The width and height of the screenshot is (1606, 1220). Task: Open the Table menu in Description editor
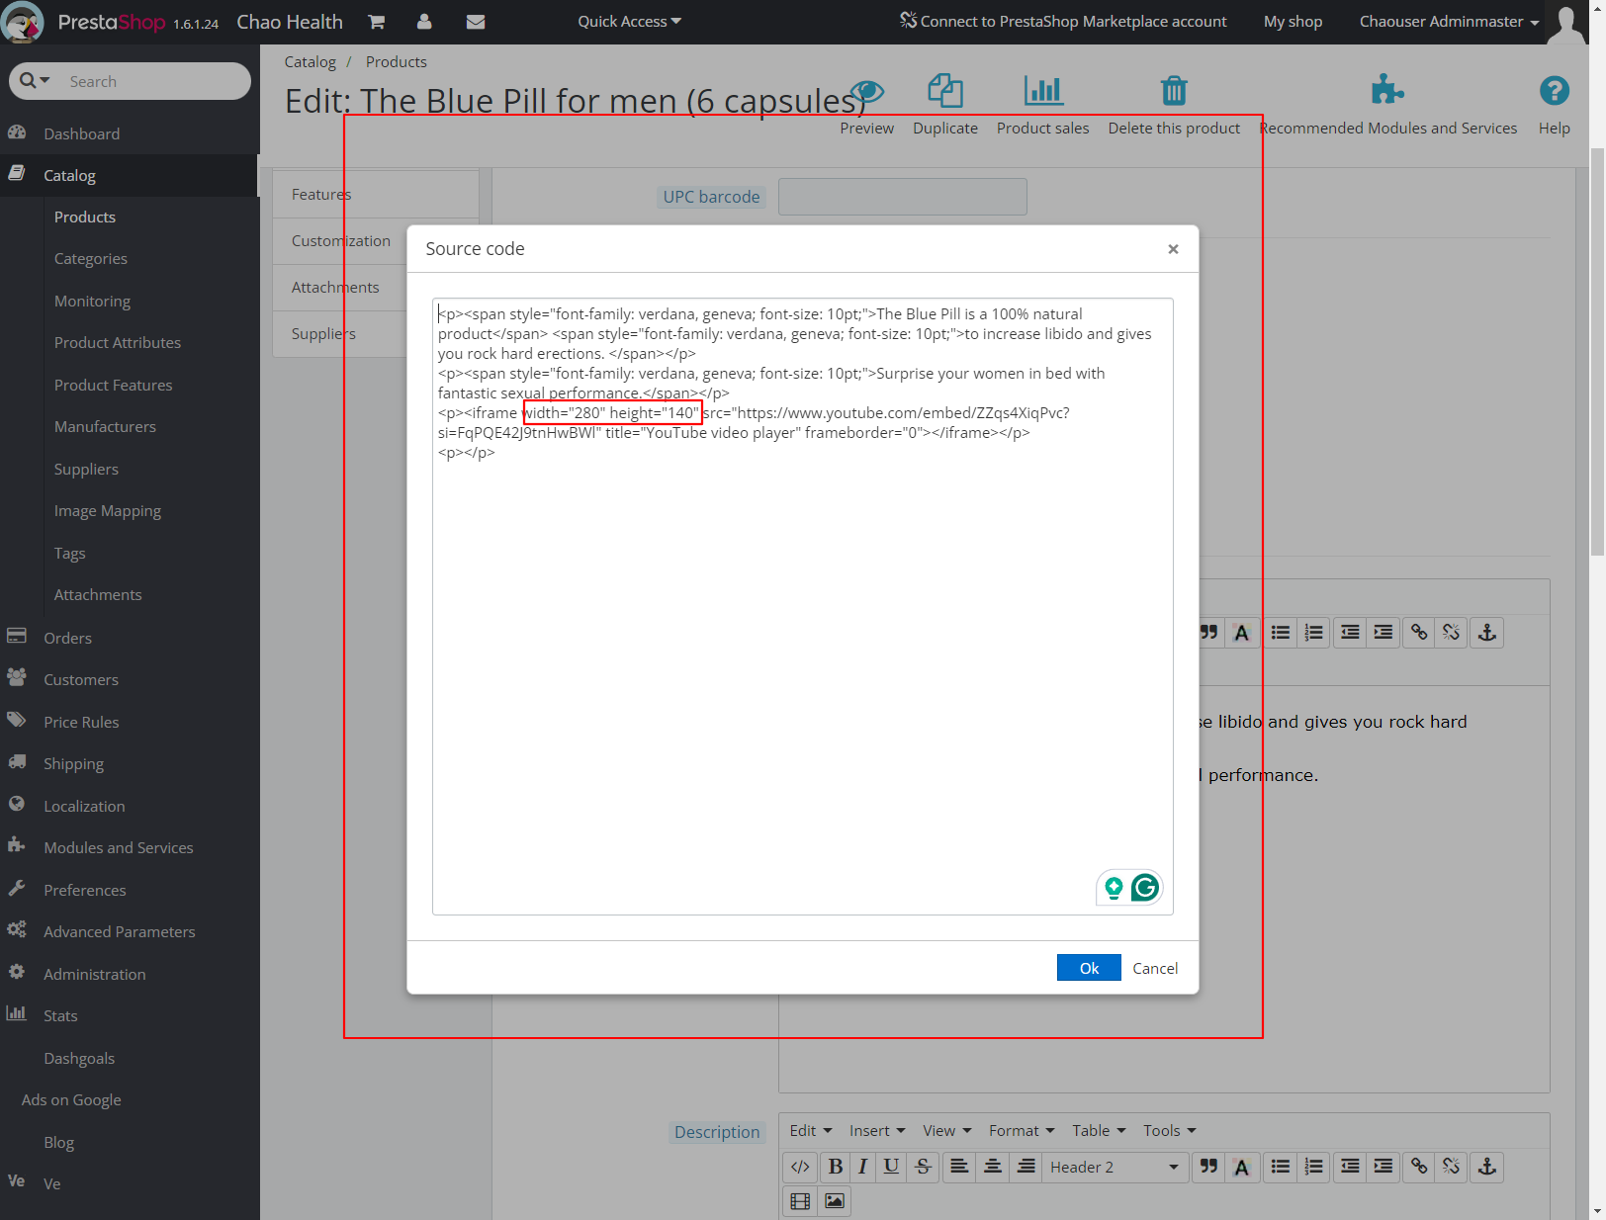1099,1131
